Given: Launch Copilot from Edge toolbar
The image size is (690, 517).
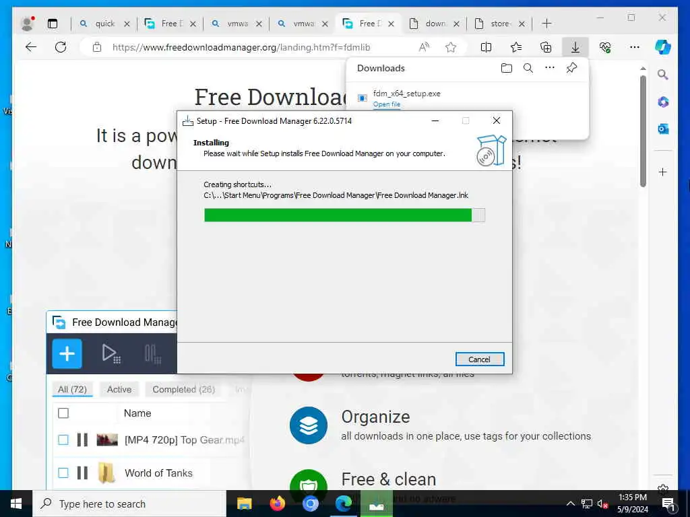Looking at the screenshot, I should (663, 47).
